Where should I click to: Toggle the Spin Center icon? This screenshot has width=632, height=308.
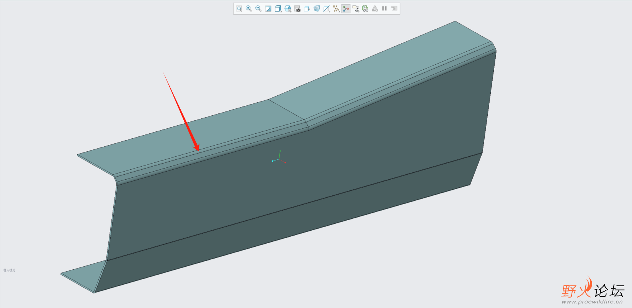(x=346, y=8)
